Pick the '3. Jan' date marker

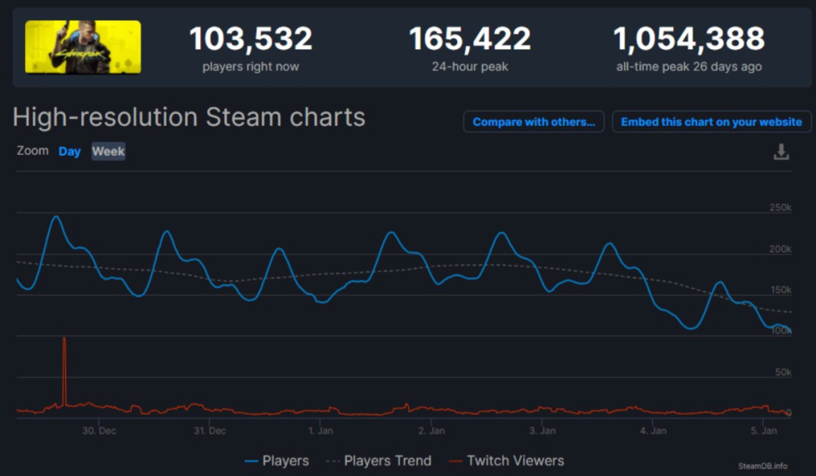click(542, 431)
